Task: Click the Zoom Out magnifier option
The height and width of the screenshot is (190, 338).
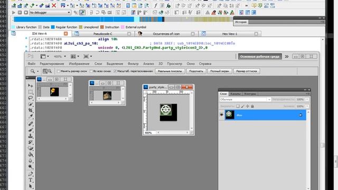Action: tap(50, 71)
